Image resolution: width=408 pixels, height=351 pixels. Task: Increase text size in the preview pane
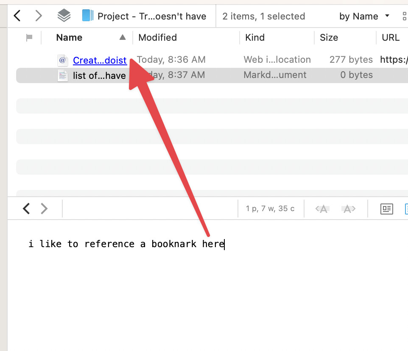coord(348,208)
